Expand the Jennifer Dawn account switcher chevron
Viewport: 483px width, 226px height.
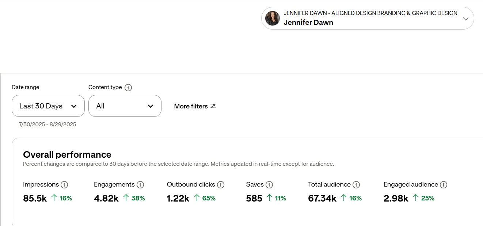(x=465, y=19)
